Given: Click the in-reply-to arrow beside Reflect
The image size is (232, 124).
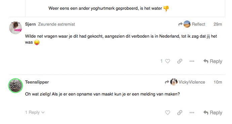Looking at the screenshot, I should [180, 24].
